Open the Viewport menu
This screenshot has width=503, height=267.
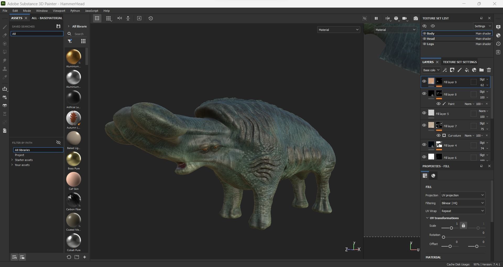tap(59, 11)
